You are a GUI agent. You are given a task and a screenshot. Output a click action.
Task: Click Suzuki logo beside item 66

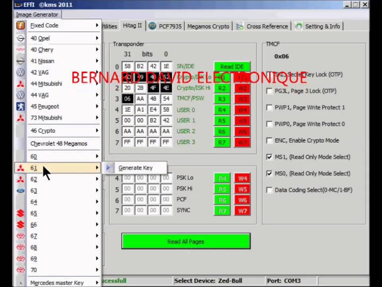click(20, 224)
